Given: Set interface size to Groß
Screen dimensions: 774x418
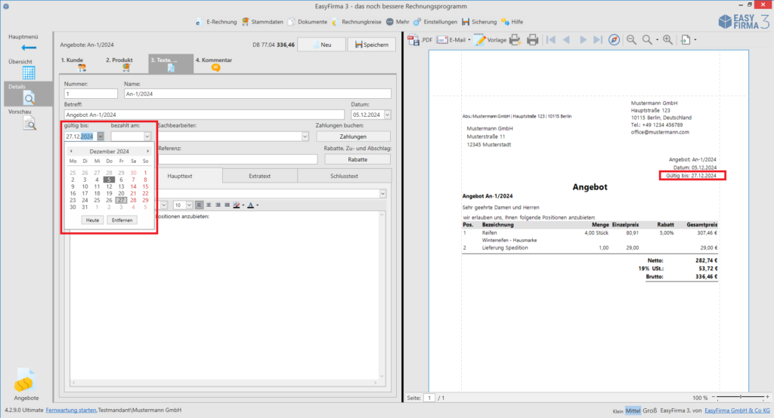Looking at the screenshot, I should point(649,410).
